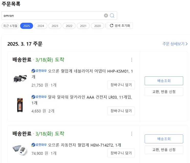Viewport: 190px width, 163px height.
Task: Switch to the 2023 year filter
Action: pyautogui.click(x=55, y=26)
